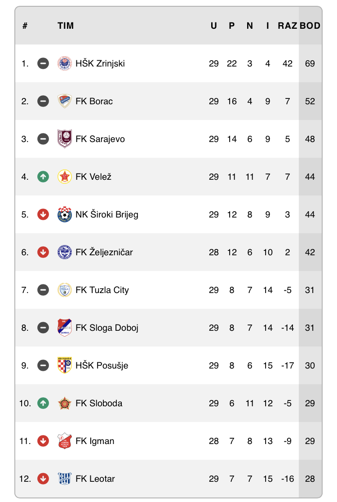Click the FK Leotar team name
Viewport: 337px width, 502px height.
tap(95, 479)
